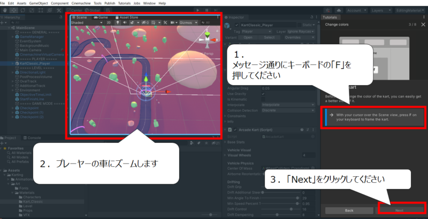Image resolution: width=428 pixels, height=219 pixels.
Task: Open the Window menu
Action: [x=149, y=3]
